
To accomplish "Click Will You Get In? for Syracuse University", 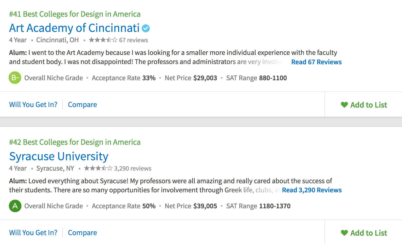I will tap(33, 233).
